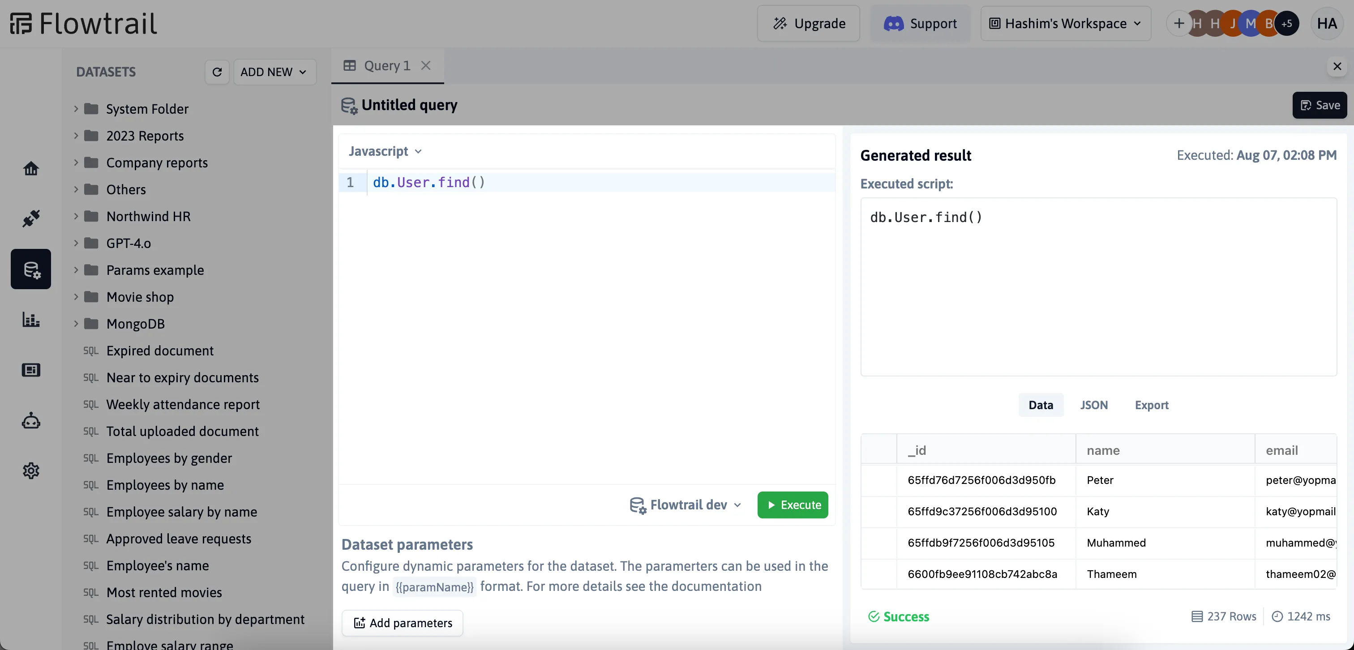Click the Upgrade button
Image resolution: width=1354 pixels, height=650 pixels.
tap(808, 24)
